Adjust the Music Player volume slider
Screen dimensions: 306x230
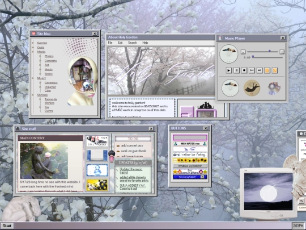[x=262, y=52]
